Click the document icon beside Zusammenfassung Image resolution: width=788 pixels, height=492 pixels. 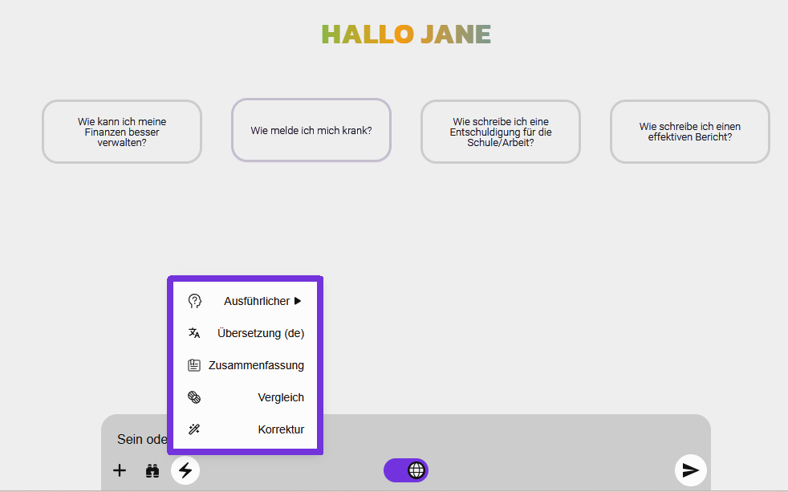pos(194,365)
